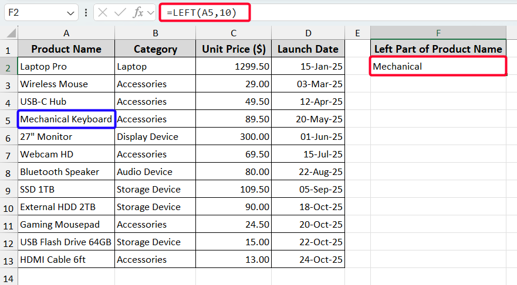The width and height of the screenshot is (517, 285).
Task: Click the 20-May-25 launch date cell
Action: tap(308, 119)
